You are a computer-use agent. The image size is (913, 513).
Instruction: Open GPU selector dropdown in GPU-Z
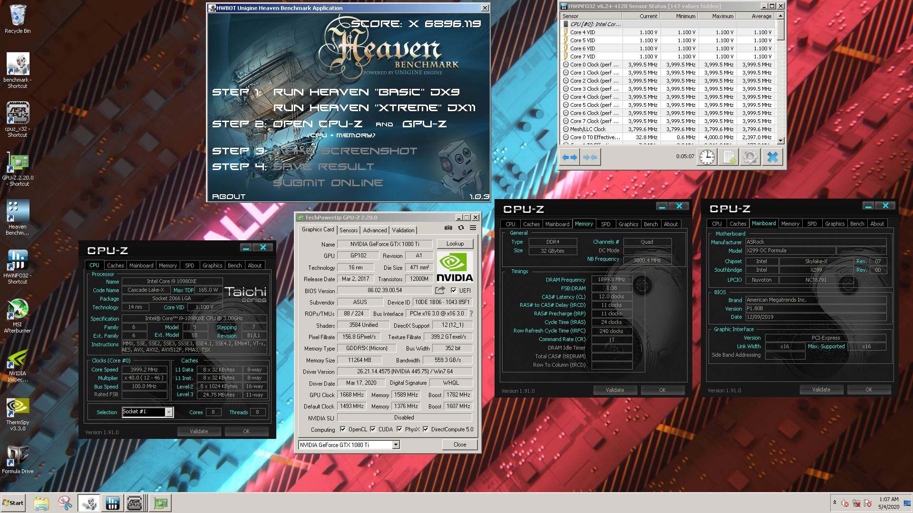pos(396,445)
